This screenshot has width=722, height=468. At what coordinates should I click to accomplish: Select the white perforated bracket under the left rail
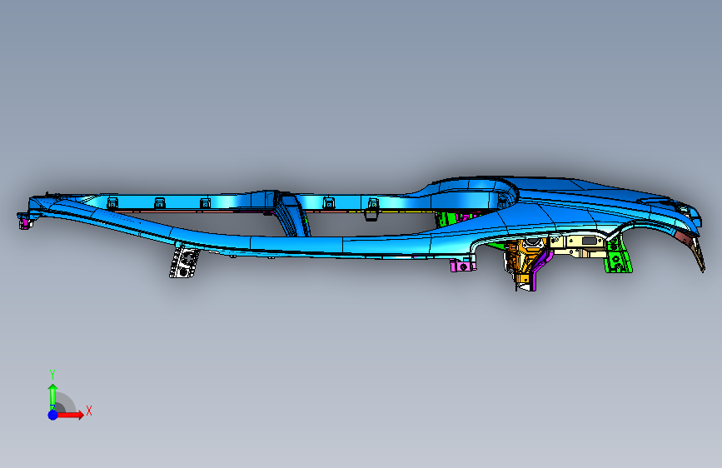(184, 262)
